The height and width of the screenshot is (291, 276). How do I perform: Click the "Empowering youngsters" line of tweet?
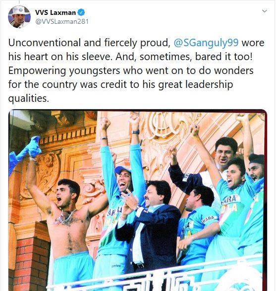tap(131, 71)
